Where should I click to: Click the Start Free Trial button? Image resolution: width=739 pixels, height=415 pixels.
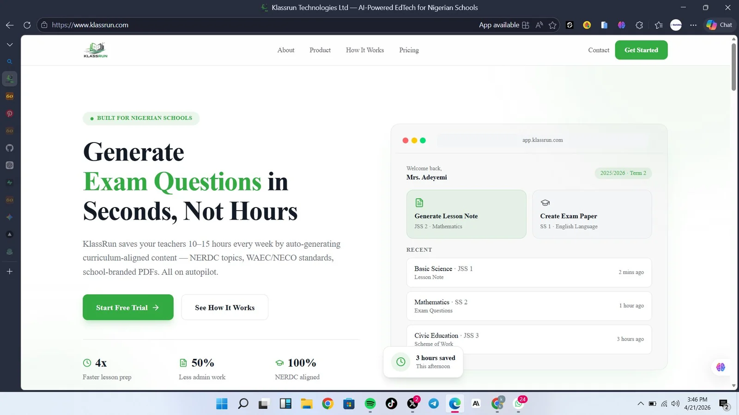pyautogui.click(x=128, y=308)
